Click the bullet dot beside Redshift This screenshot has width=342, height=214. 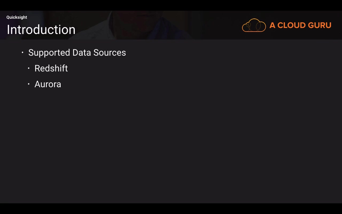[29, 68]
